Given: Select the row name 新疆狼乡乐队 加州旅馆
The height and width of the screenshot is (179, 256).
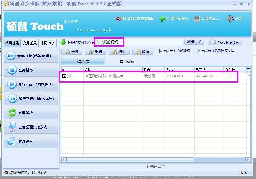Looking at the screenshot, I should pyautogui.click(x=104, y=76).
